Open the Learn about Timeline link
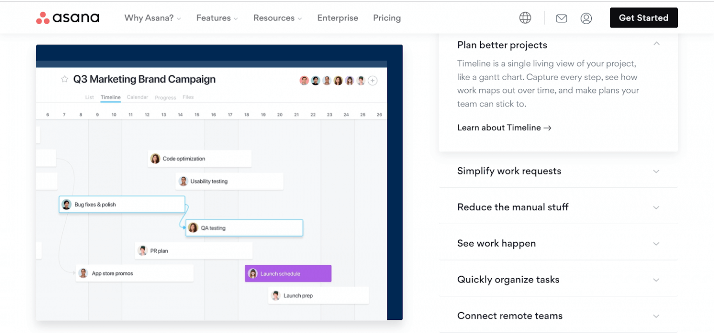 pos(499,127)
